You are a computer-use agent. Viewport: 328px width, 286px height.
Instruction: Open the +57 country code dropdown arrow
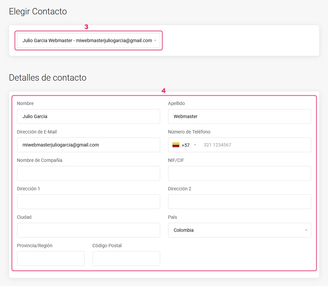(x=195, y=145)
